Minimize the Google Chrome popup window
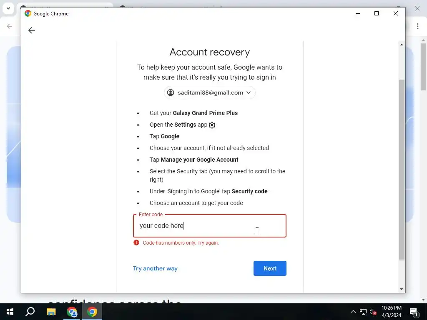The width and height of the screenshot is (427, 320). pos(358,13)
